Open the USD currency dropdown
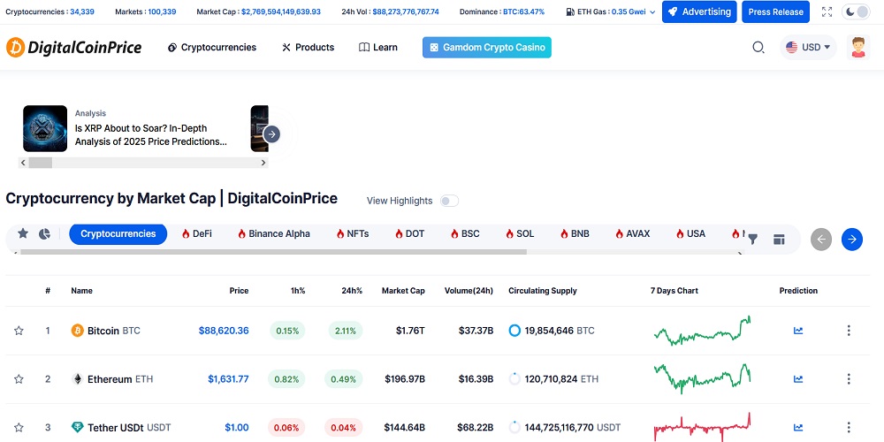 coord(808,48)
